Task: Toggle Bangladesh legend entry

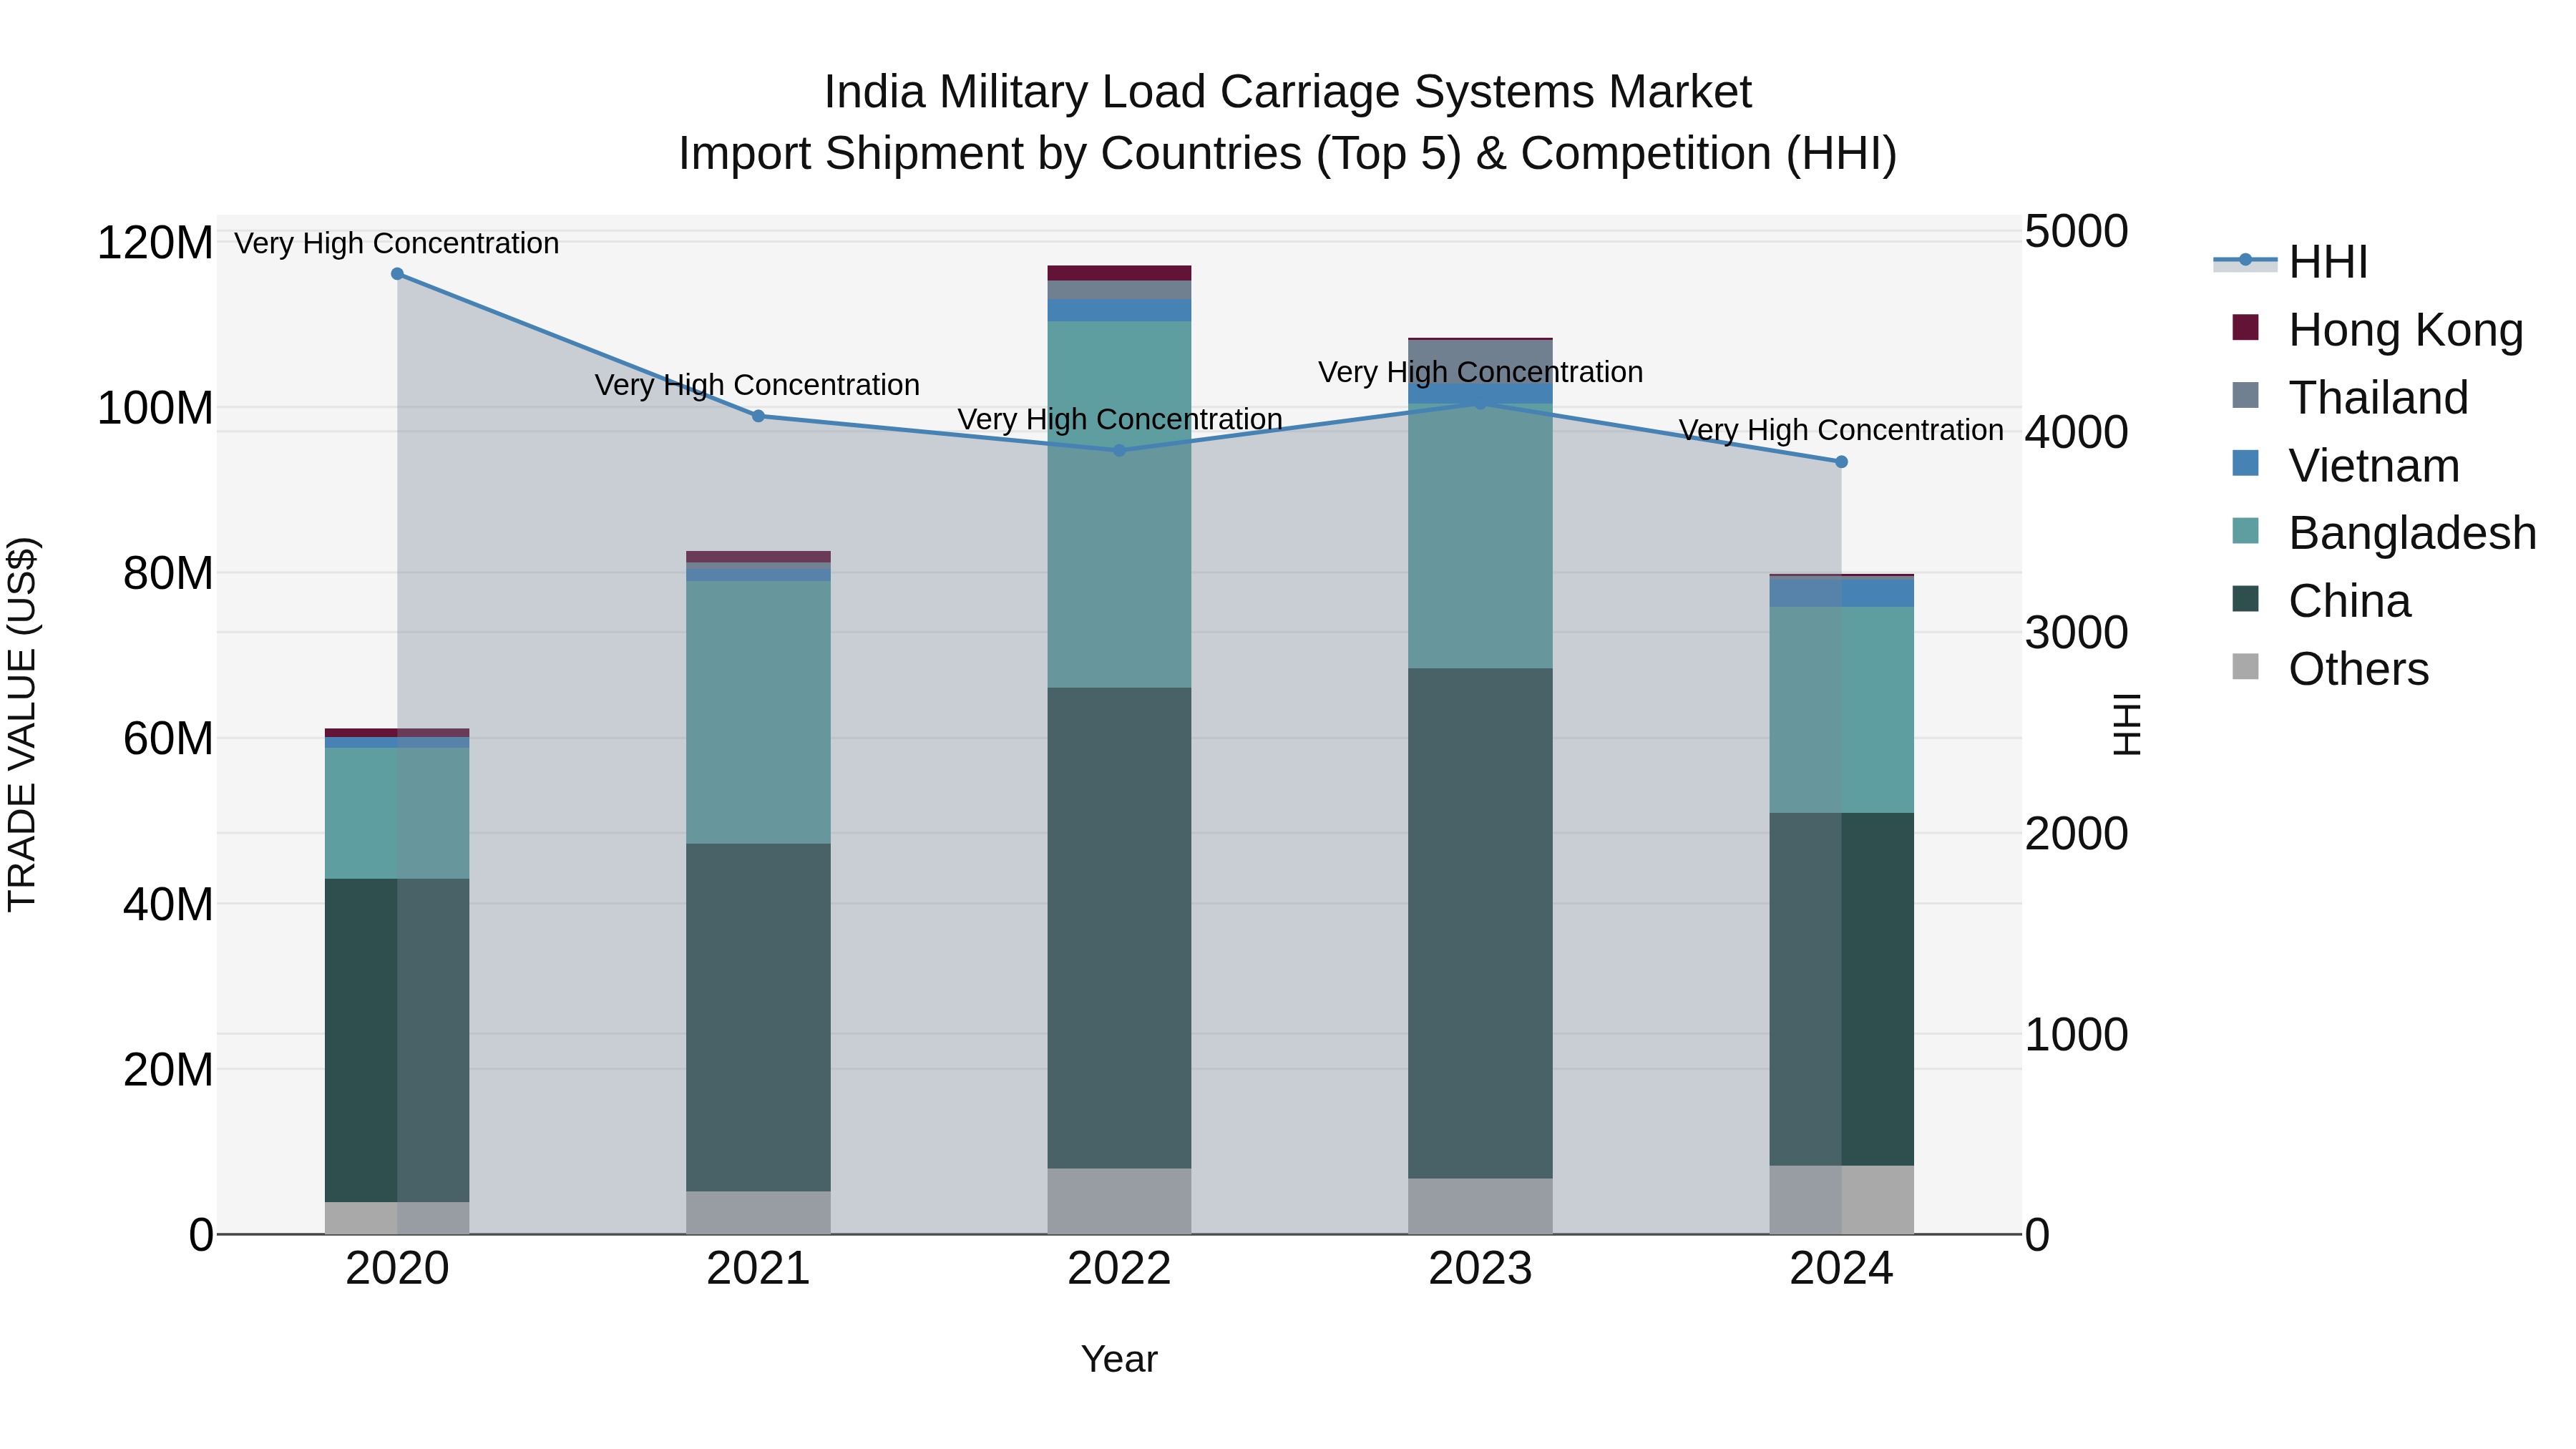Action: (2384, 533)
